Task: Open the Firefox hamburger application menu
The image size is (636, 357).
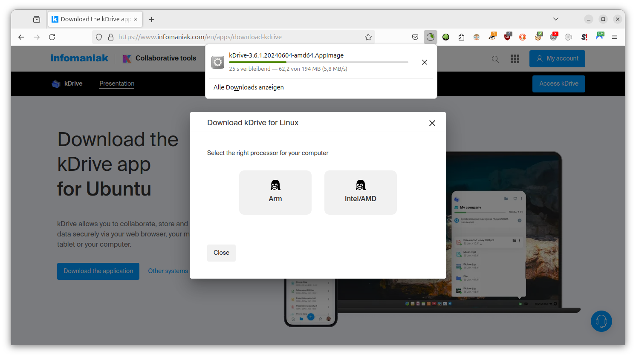Action: click(615, 37)
